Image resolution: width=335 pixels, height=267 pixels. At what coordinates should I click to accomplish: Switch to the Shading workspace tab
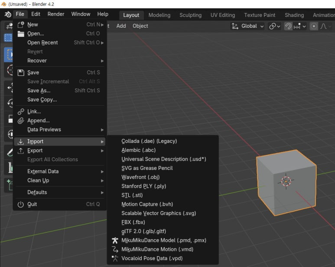pos(294,15)
